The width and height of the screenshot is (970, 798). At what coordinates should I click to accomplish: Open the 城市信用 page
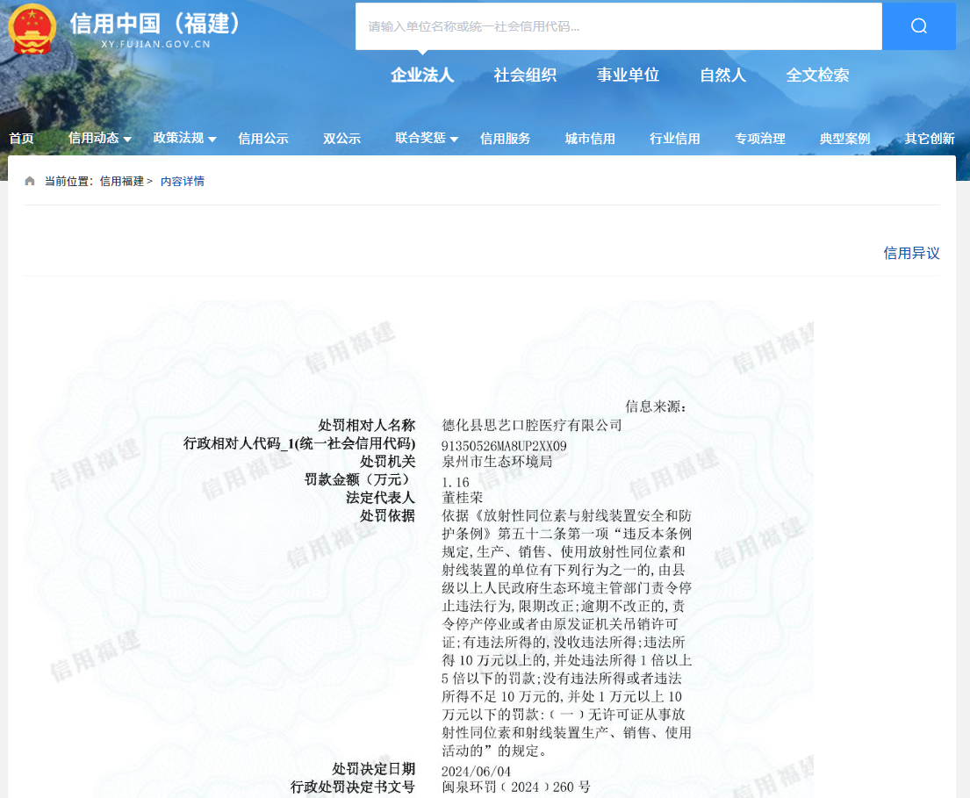pyautogui.click(x=590, y=138)
